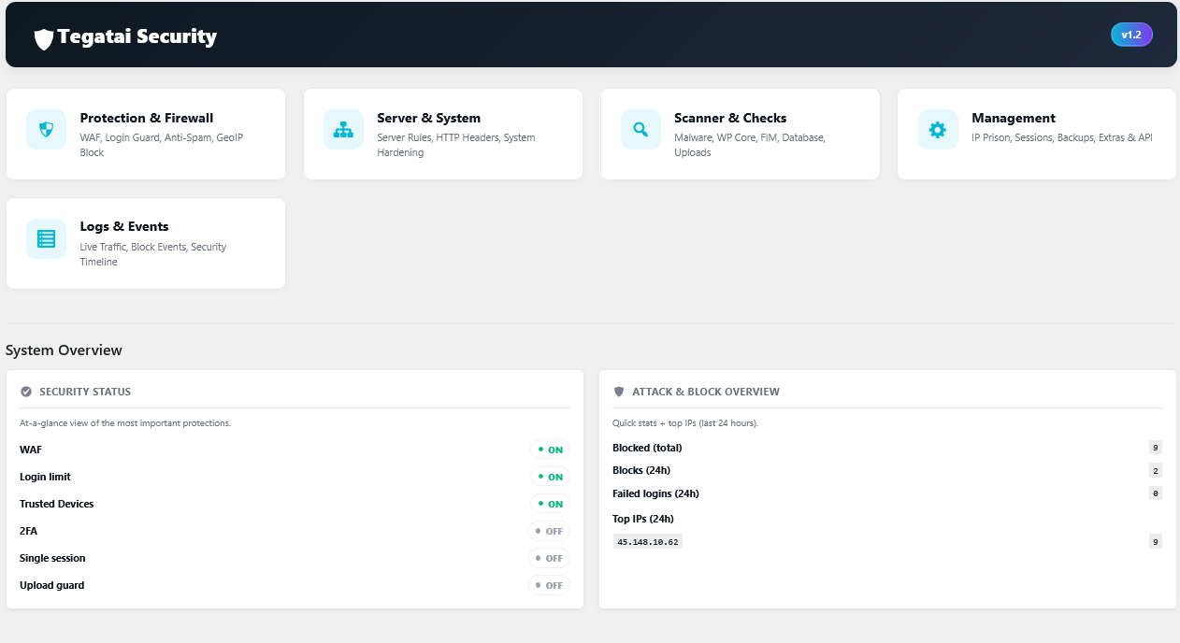Click the Single session label
This screenshot has width=1180, height=643.
click(x=52, y=558)
